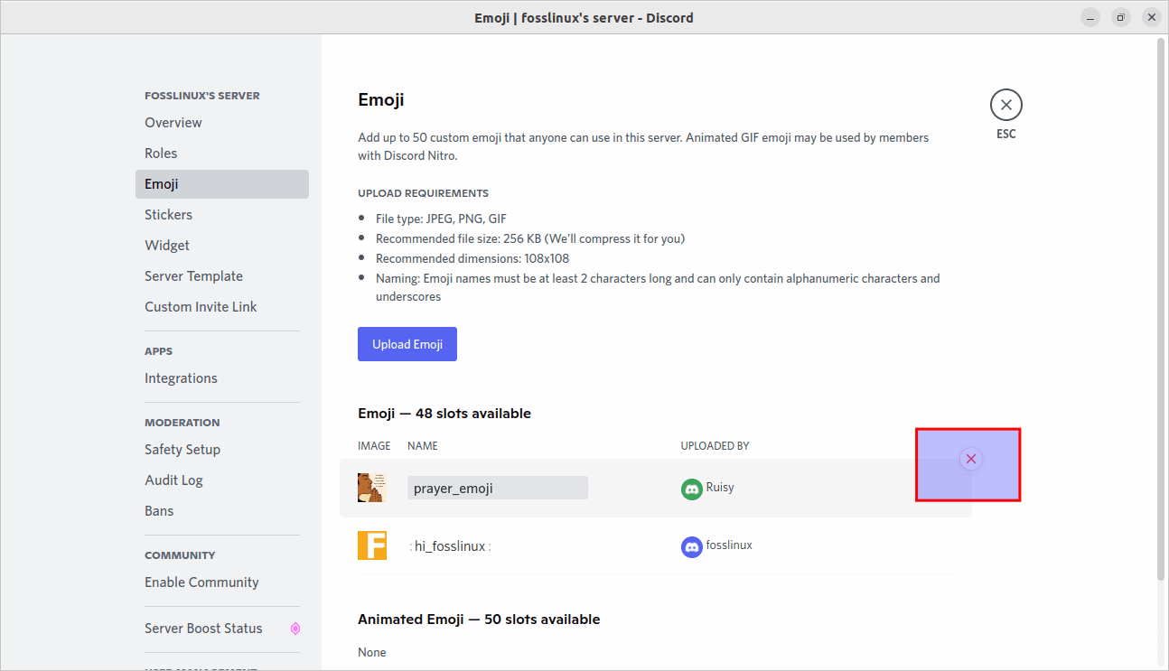
Task: Click the 'Emoji — 48 slots available' heading
Action: point(444,414)
